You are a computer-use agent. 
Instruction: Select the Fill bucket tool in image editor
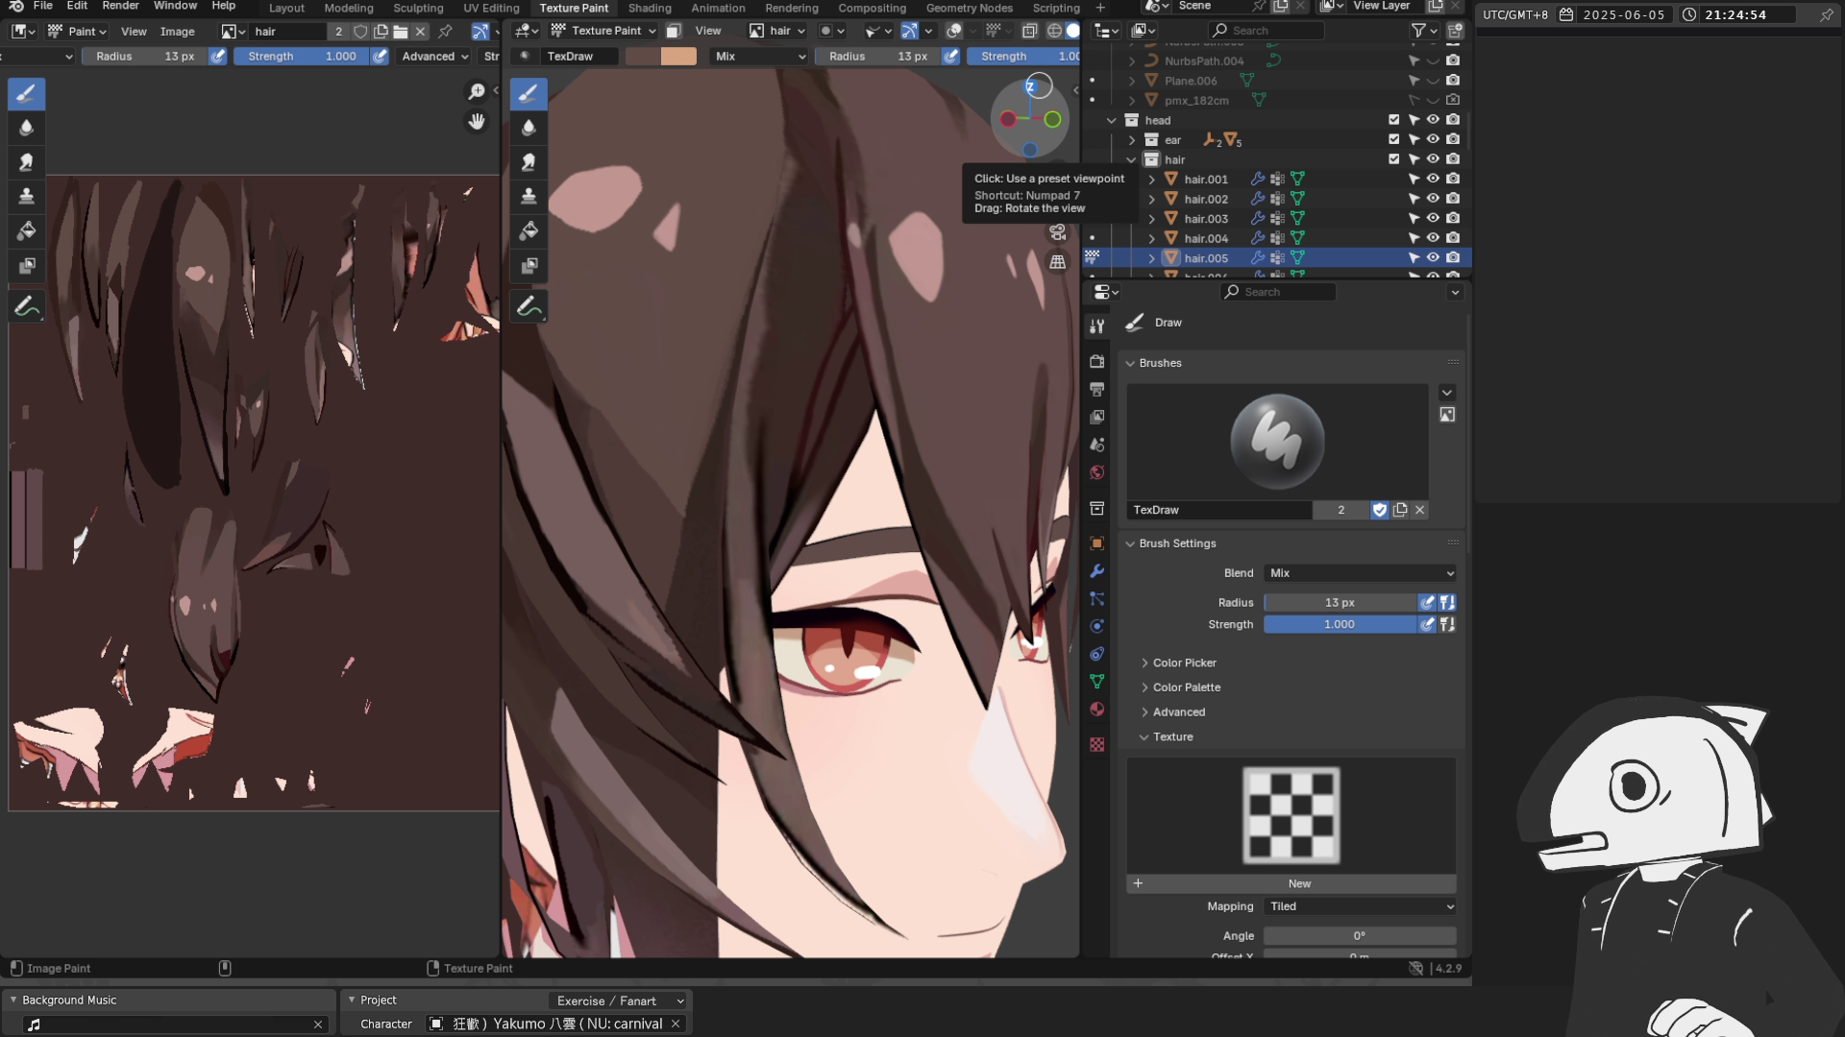pos(26,231)
